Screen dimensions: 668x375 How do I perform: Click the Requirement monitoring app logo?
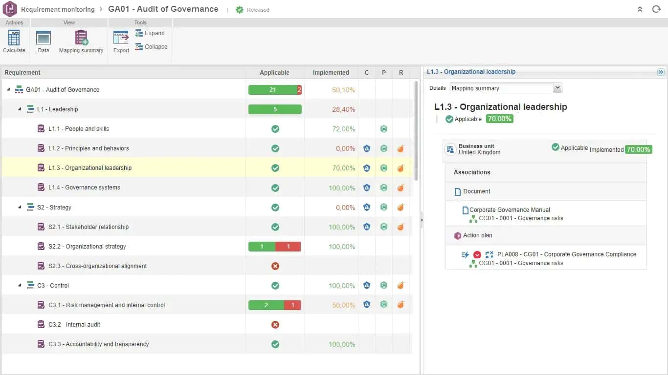[10, 9]
